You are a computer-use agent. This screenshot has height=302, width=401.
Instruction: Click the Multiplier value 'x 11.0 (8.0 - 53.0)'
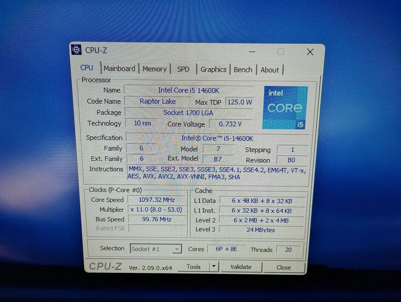[x=156, y=210]
